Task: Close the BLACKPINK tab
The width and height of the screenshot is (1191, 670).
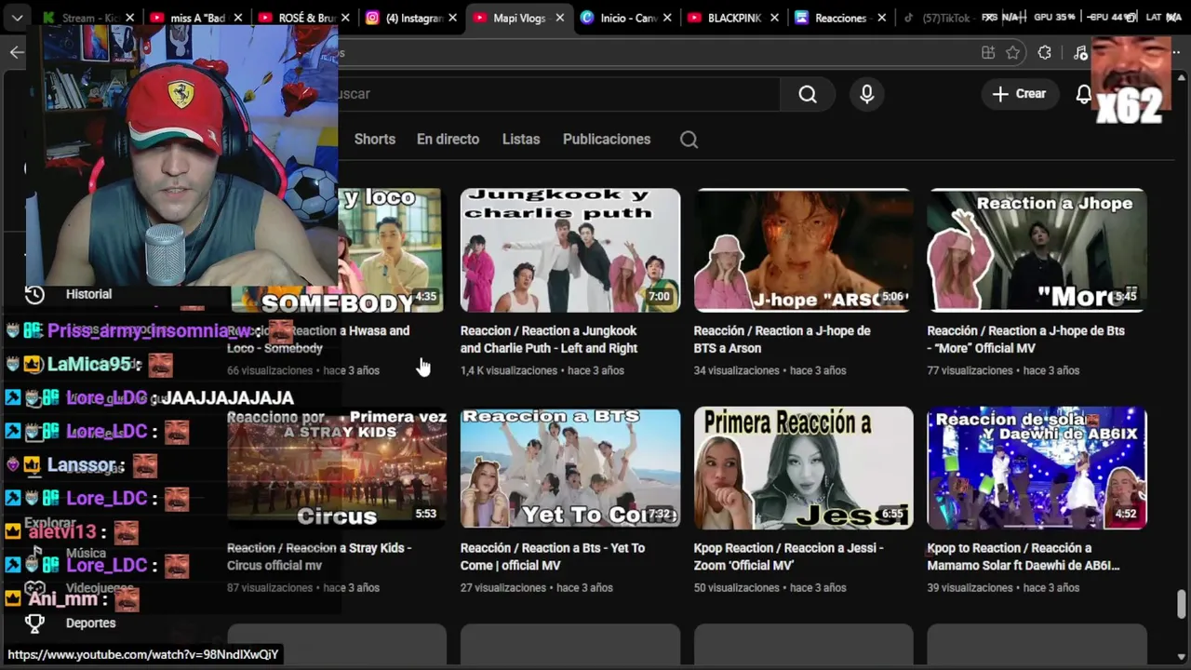Action: [x=774, y=18]
